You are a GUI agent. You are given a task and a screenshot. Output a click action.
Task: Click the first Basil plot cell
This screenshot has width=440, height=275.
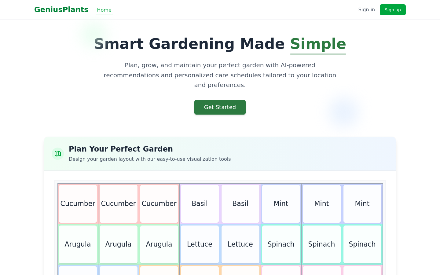[x=200, y=204]
